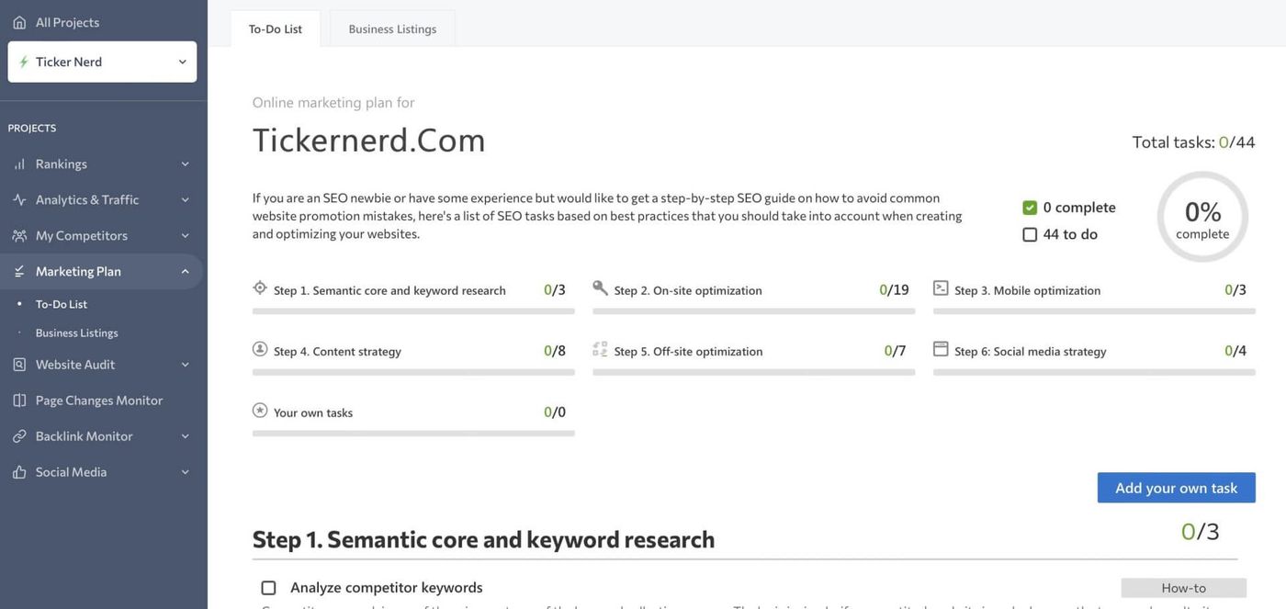This screenshot has height=609, width=1286.
Task: Click the Analytics & Traffic pulse icon
Action: [19, 199]
